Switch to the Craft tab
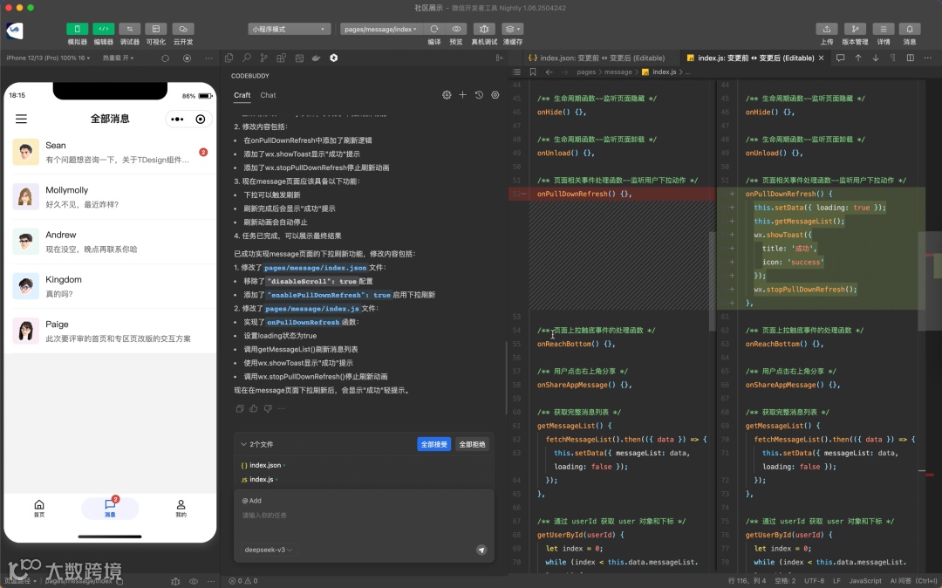 [242, 95]
